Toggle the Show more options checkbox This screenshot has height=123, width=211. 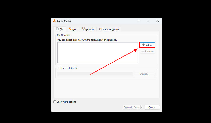tap(55, 102)
